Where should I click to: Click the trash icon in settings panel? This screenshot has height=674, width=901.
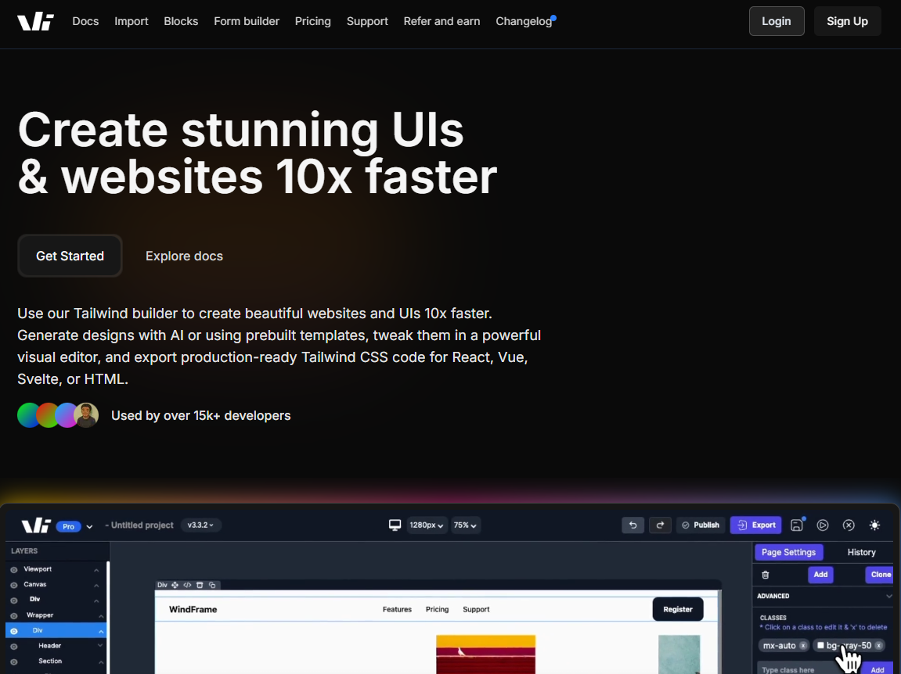click(x=766, y=575)
